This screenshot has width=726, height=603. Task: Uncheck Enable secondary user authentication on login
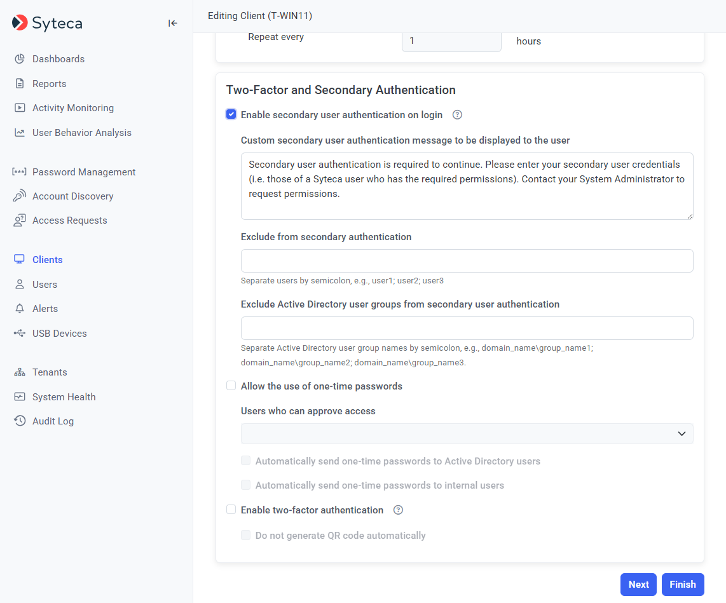tap(231, 115)
